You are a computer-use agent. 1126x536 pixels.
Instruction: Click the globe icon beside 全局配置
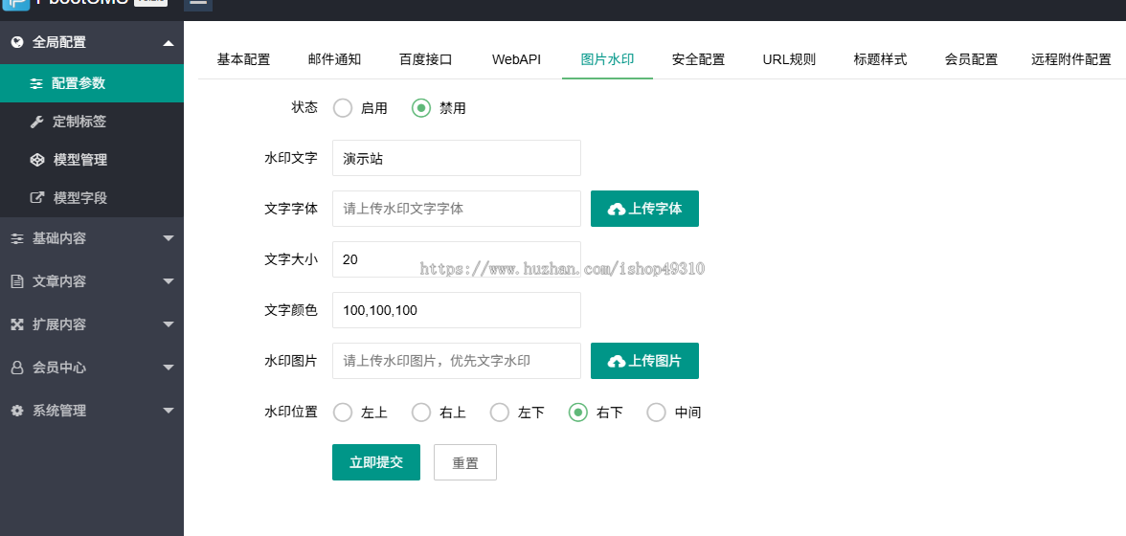[x=18, y=42]
